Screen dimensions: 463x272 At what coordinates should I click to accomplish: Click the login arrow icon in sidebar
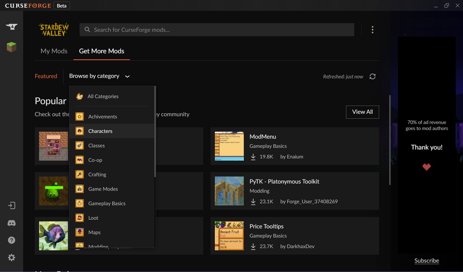pos(12,206)
